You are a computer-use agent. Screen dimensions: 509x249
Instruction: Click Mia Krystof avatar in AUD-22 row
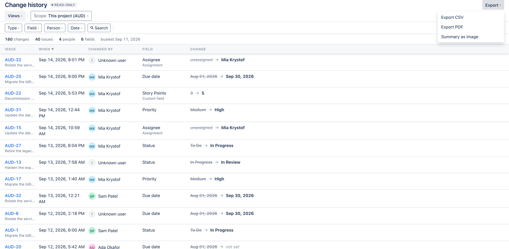[92, 94]
